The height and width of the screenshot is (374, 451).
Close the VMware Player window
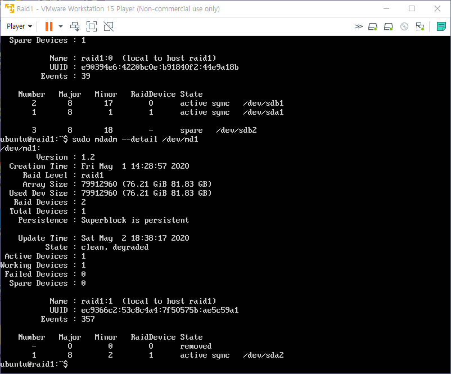[x=438, y=8]
